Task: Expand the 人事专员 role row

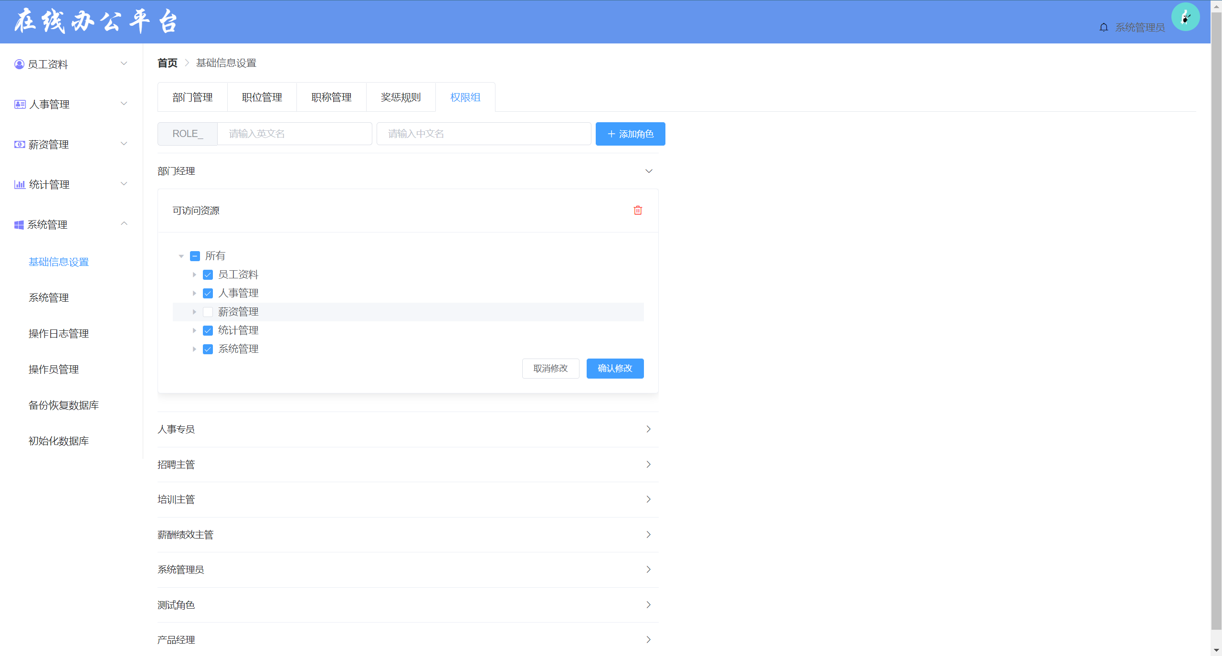Action: click(x=648, y=429)
